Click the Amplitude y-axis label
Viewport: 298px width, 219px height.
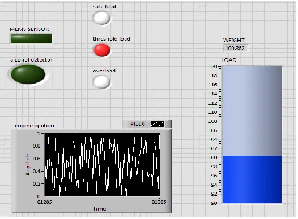pos(28,164)
